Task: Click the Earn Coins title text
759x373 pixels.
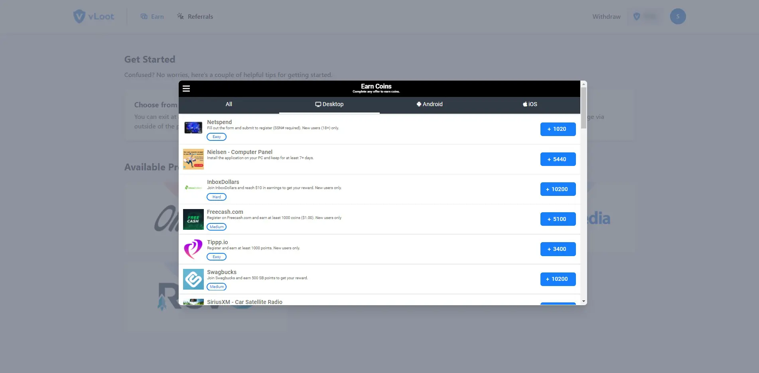Action: (x=376, y=86)
